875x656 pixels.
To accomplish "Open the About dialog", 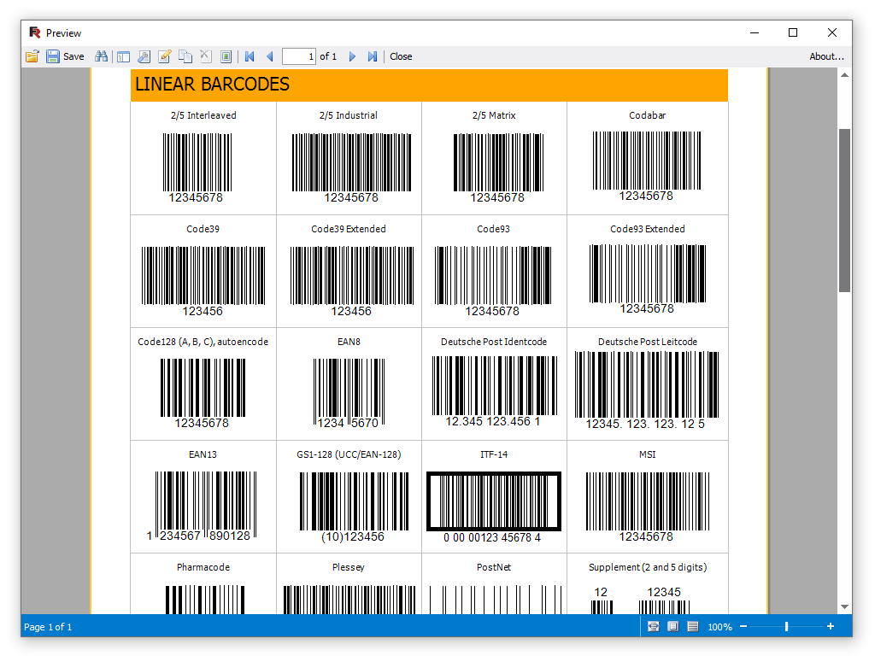I will 825,56.
